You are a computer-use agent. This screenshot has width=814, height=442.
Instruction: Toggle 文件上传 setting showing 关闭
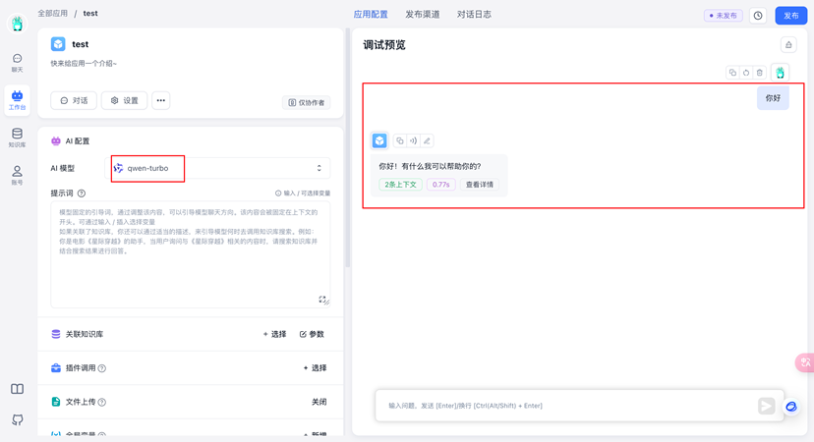(319, 402)
